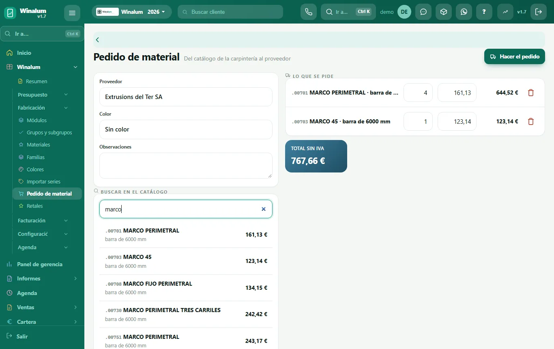This screenshot has height=349, width=554.
Task: Collapse the Winalum sidebar section
Action: pyautogui.click(x=75, y=67)
